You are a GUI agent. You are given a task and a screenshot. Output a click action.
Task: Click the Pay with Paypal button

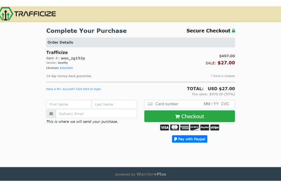(190, 139)
